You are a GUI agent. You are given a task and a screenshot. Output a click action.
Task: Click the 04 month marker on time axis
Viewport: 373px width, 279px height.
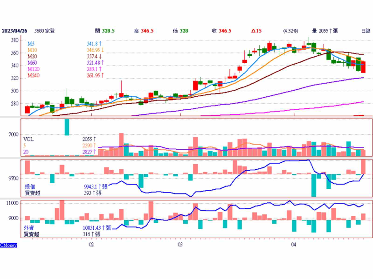tap(294, 244)
